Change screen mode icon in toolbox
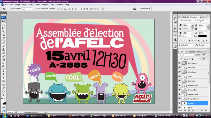Screen dimensions: 211x118 tap(3, 111)
